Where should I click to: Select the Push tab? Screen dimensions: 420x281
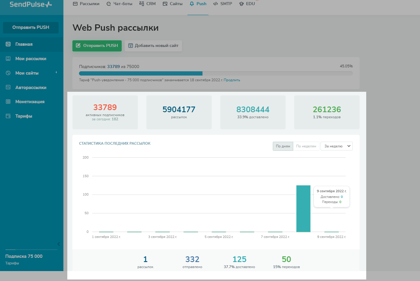click(x=198, y=4)
